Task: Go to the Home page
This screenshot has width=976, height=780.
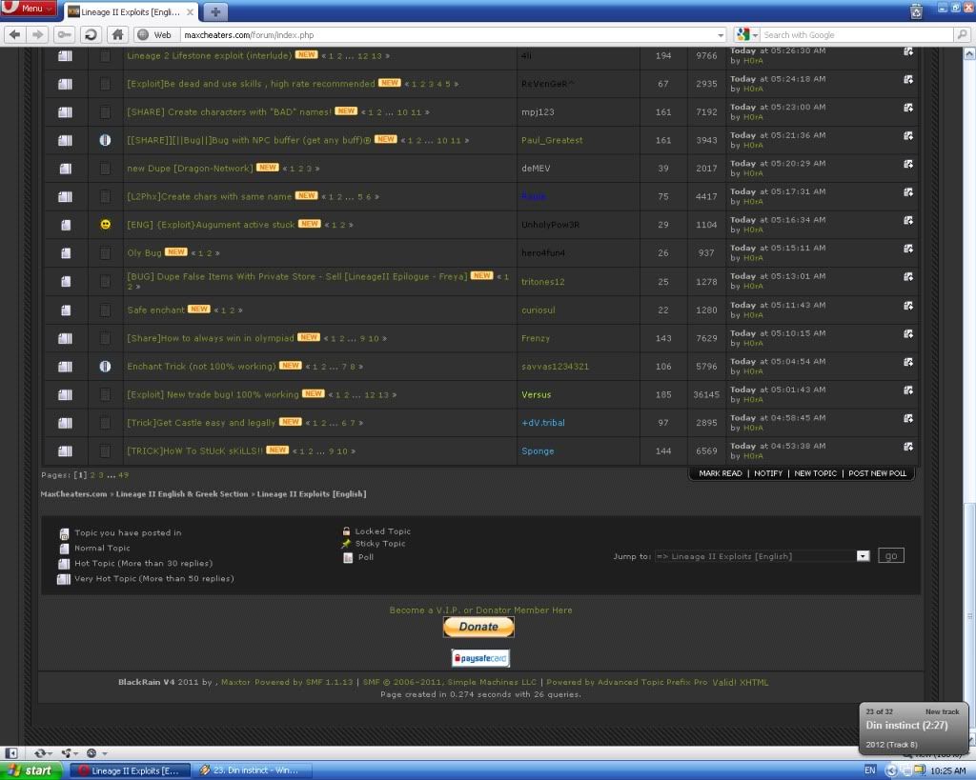Action: 117,35
